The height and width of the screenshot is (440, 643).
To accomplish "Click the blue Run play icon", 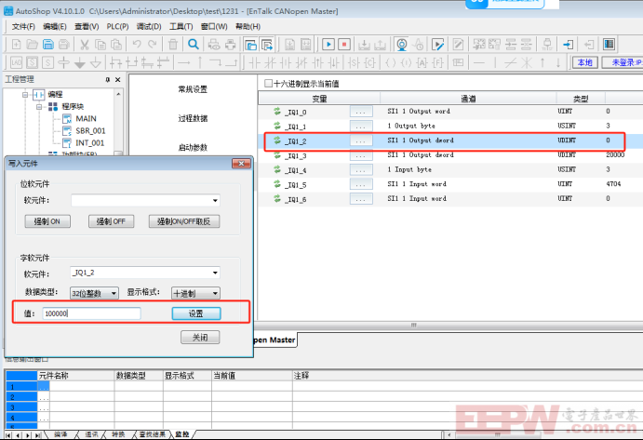I will (x=328, y=45).
